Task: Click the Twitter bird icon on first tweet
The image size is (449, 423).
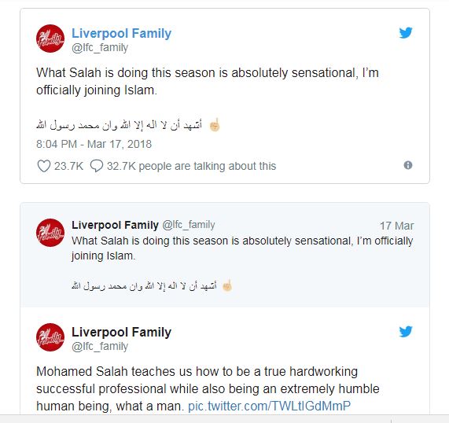Action: pos(406,33)
